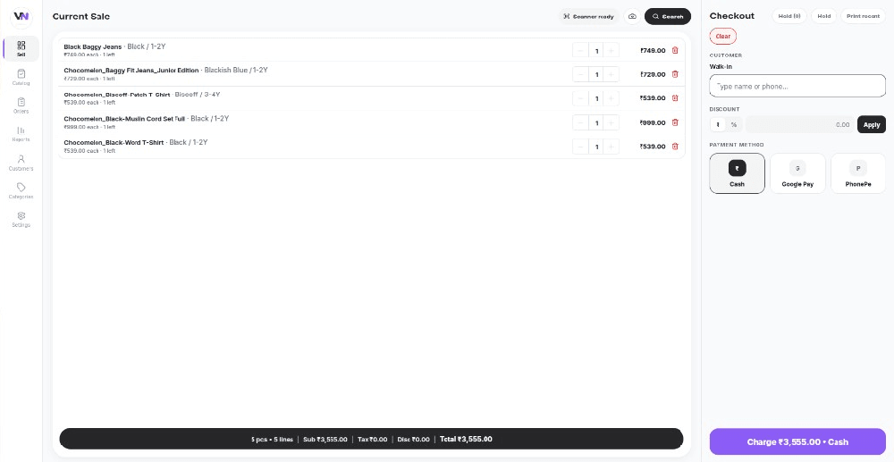Click the Current Sale heading
Image resolution: width=894 pixels, height=462 pixels.
tap(81, 16)
